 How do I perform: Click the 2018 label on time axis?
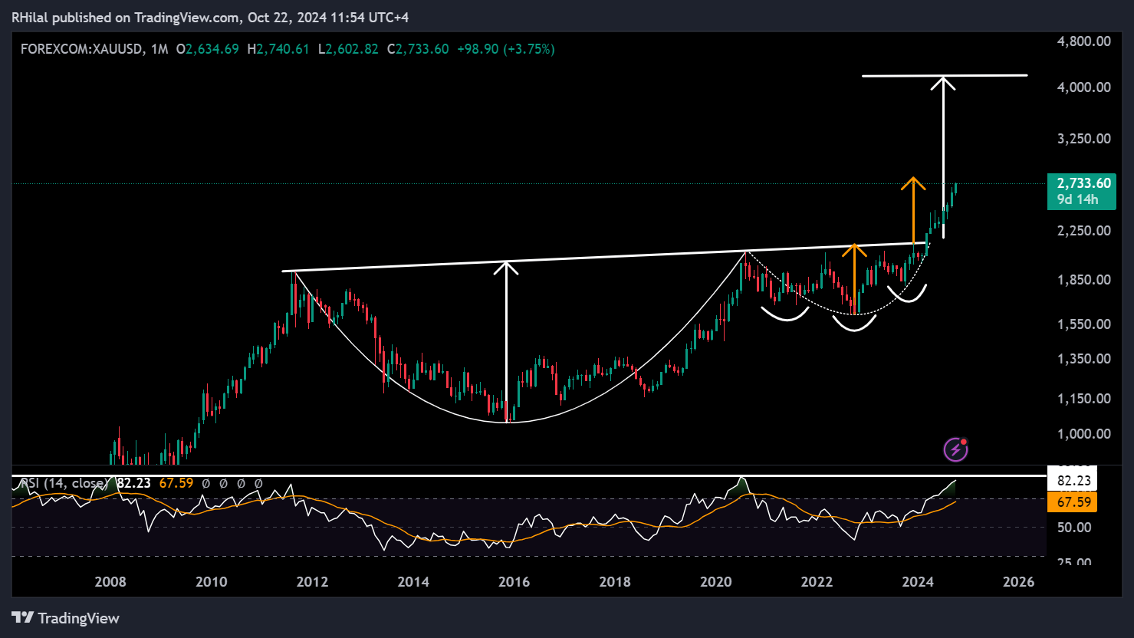(x=615, y=582)
